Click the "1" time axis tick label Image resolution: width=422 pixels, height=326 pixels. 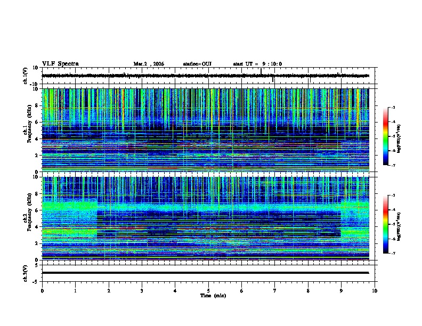pos(75,291)
